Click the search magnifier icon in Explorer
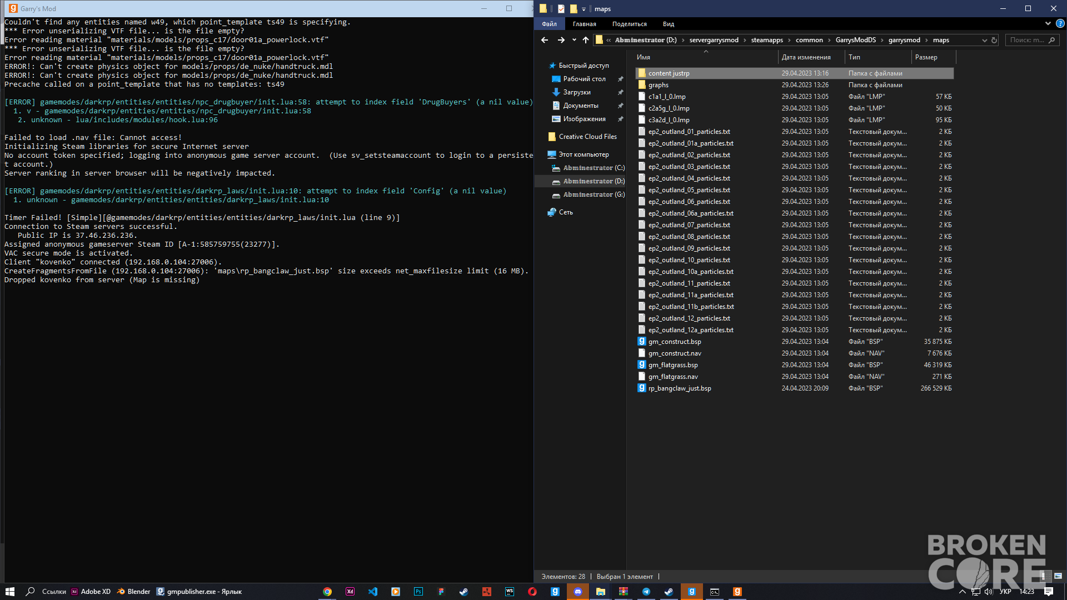This screenshot has width=1067, height=600. 1051,40
